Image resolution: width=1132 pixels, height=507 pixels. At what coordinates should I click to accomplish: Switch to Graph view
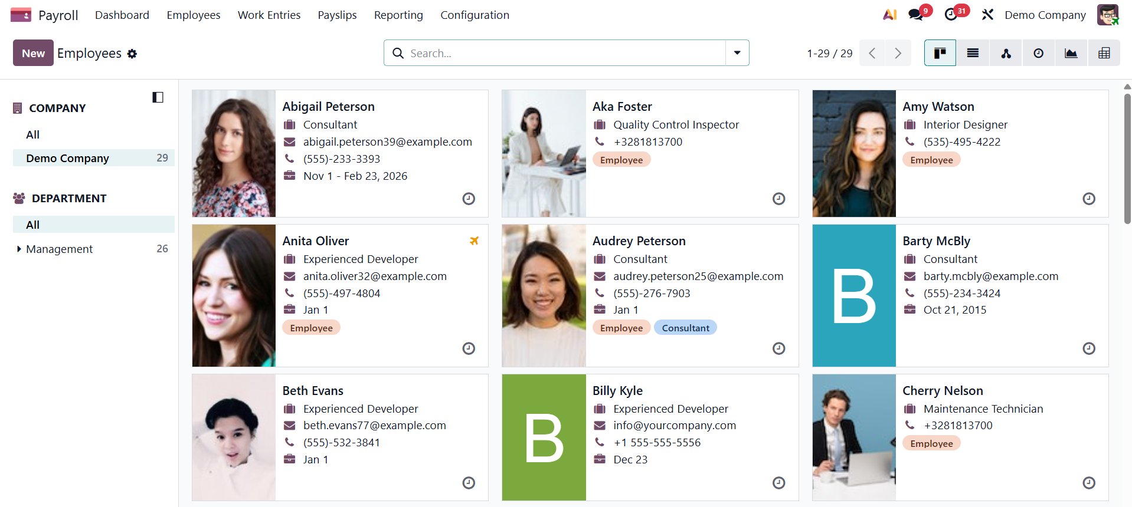1071,53
